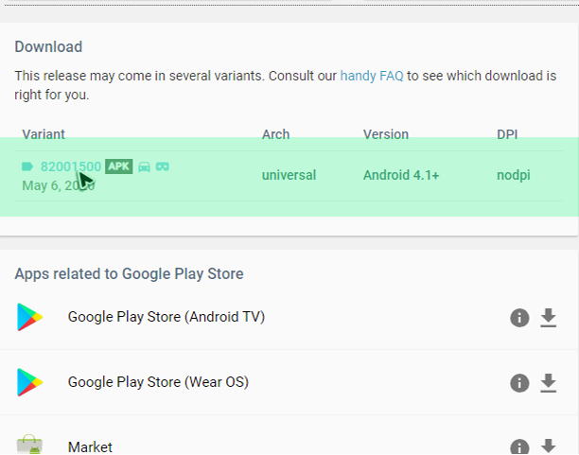Download Google Play Store (Android TV)
Screen dimensions: 579x455
coord(549,318)
